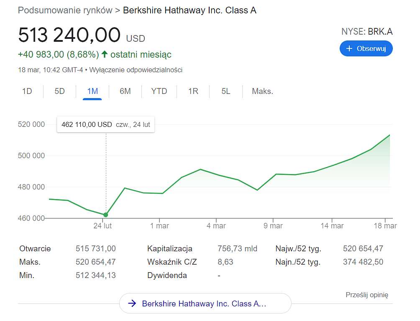
Task: Switch to the 6M chart range
Action: click(125, 91)
